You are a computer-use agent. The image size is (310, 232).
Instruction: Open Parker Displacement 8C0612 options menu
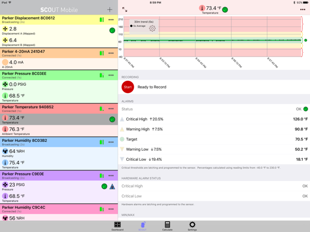pos(111,20)
